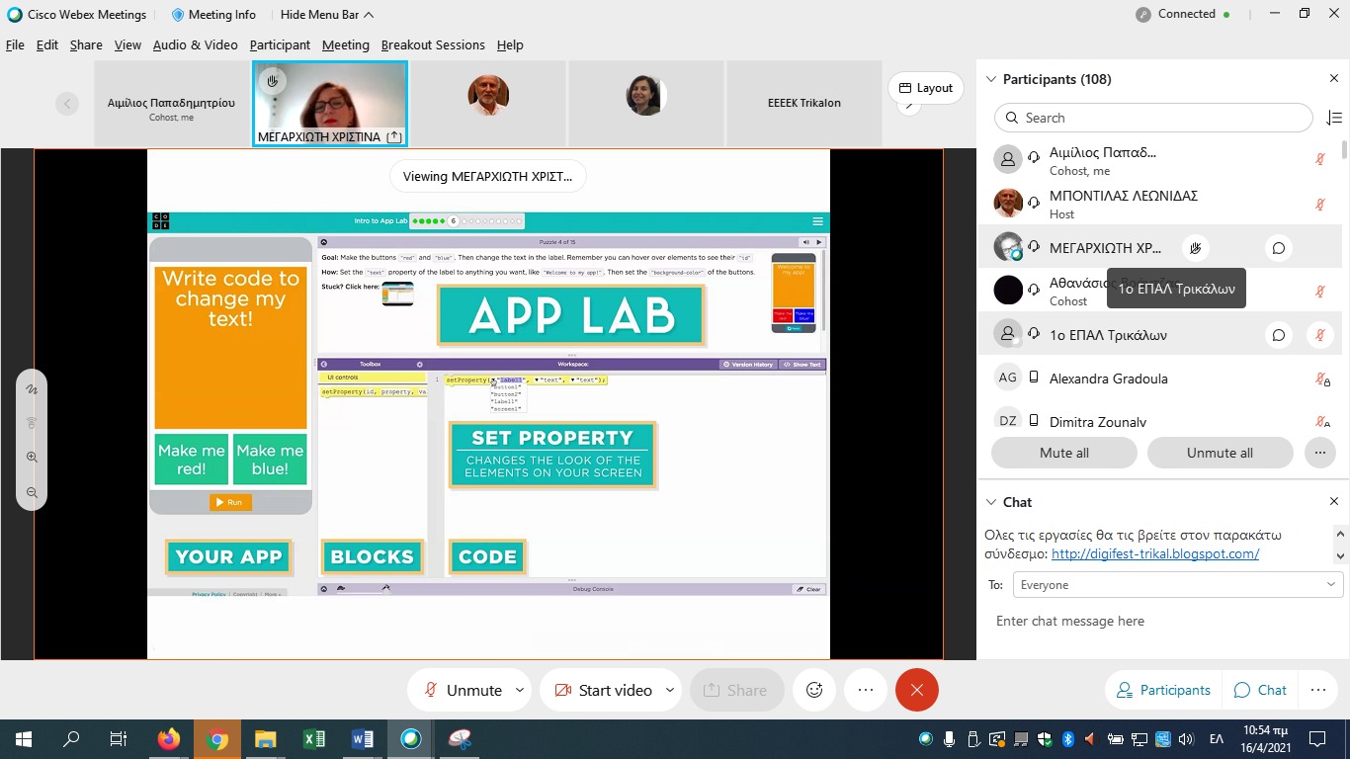
Task: Open audio options arrow next to Unmute
Action: tap(520, 690)
